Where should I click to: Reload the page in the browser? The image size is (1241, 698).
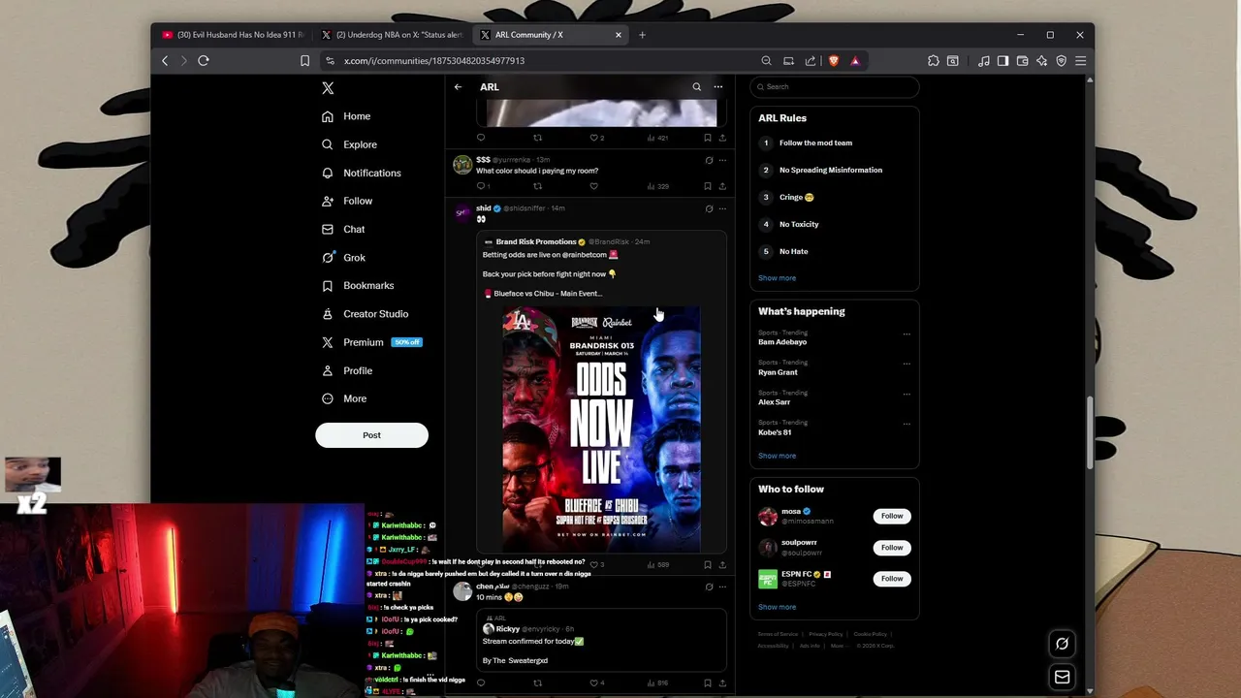[x=204, y=61]
